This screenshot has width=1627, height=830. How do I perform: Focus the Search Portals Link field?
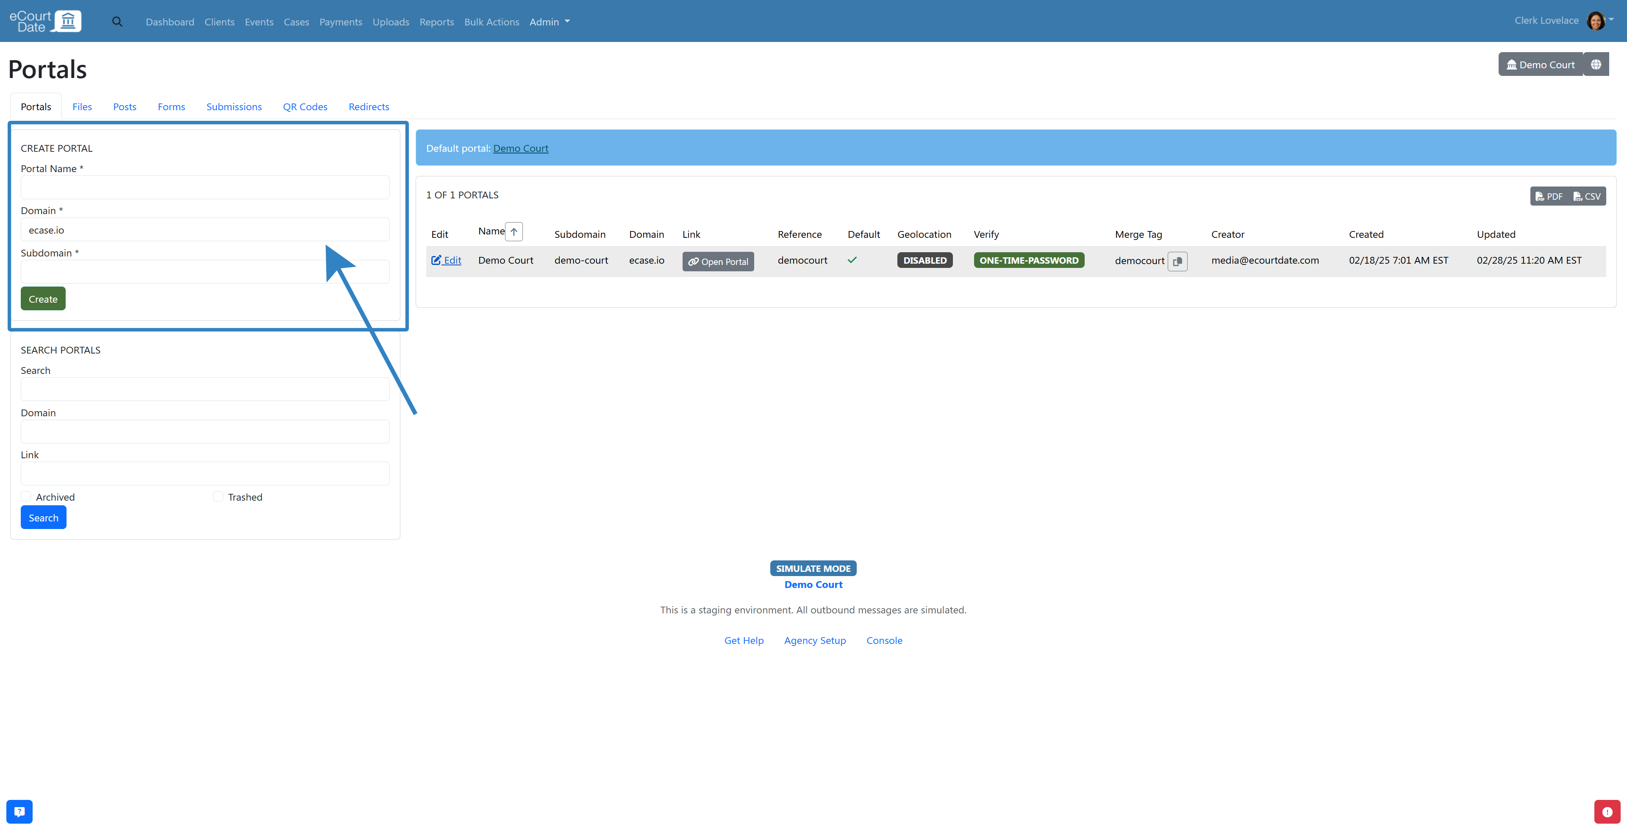[x=205, y=473]
